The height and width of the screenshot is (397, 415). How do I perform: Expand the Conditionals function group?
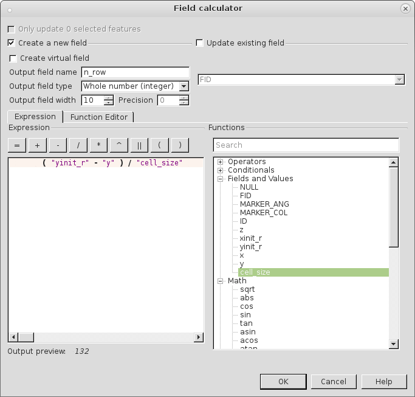[x=220, y=170]
